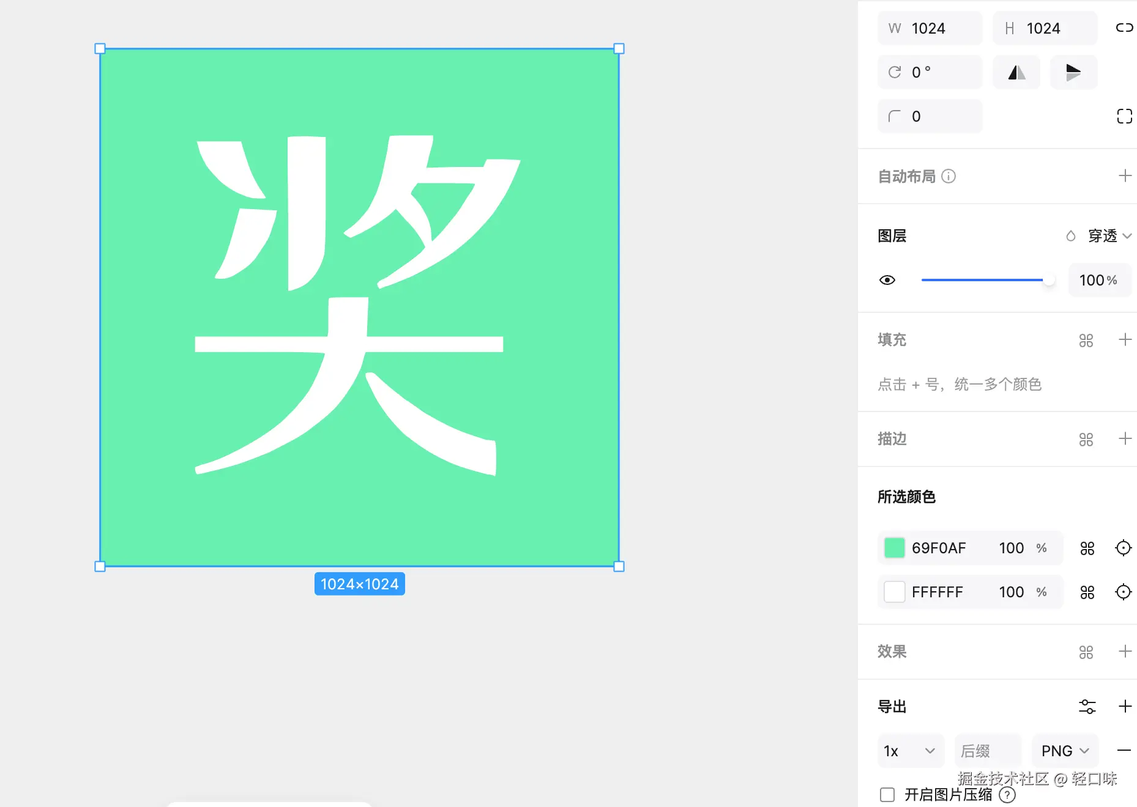
Task: Click the FFFFFF hex value
Action: tap(938, 592)
